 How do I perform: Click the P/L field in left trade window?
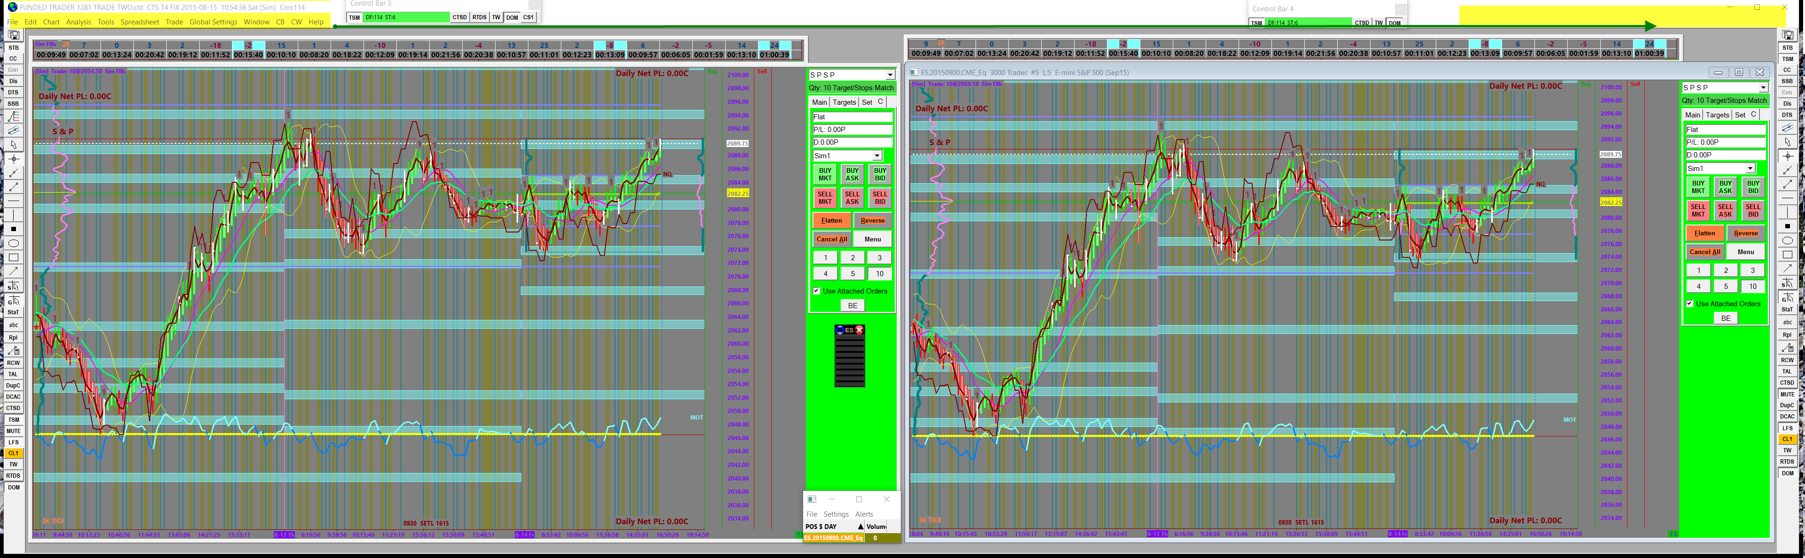852,130
